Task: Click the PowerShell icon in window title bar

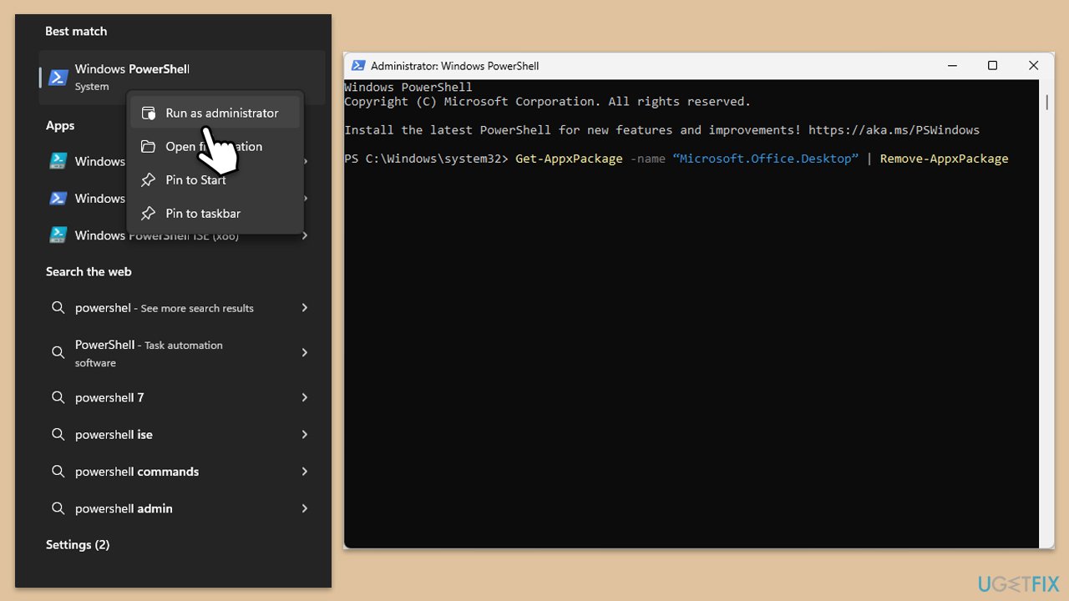Action: [x=358, y=66]
